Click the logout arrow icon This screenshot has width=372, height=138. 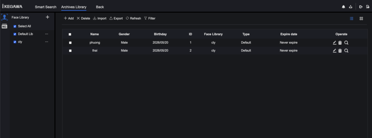(361, 7)
